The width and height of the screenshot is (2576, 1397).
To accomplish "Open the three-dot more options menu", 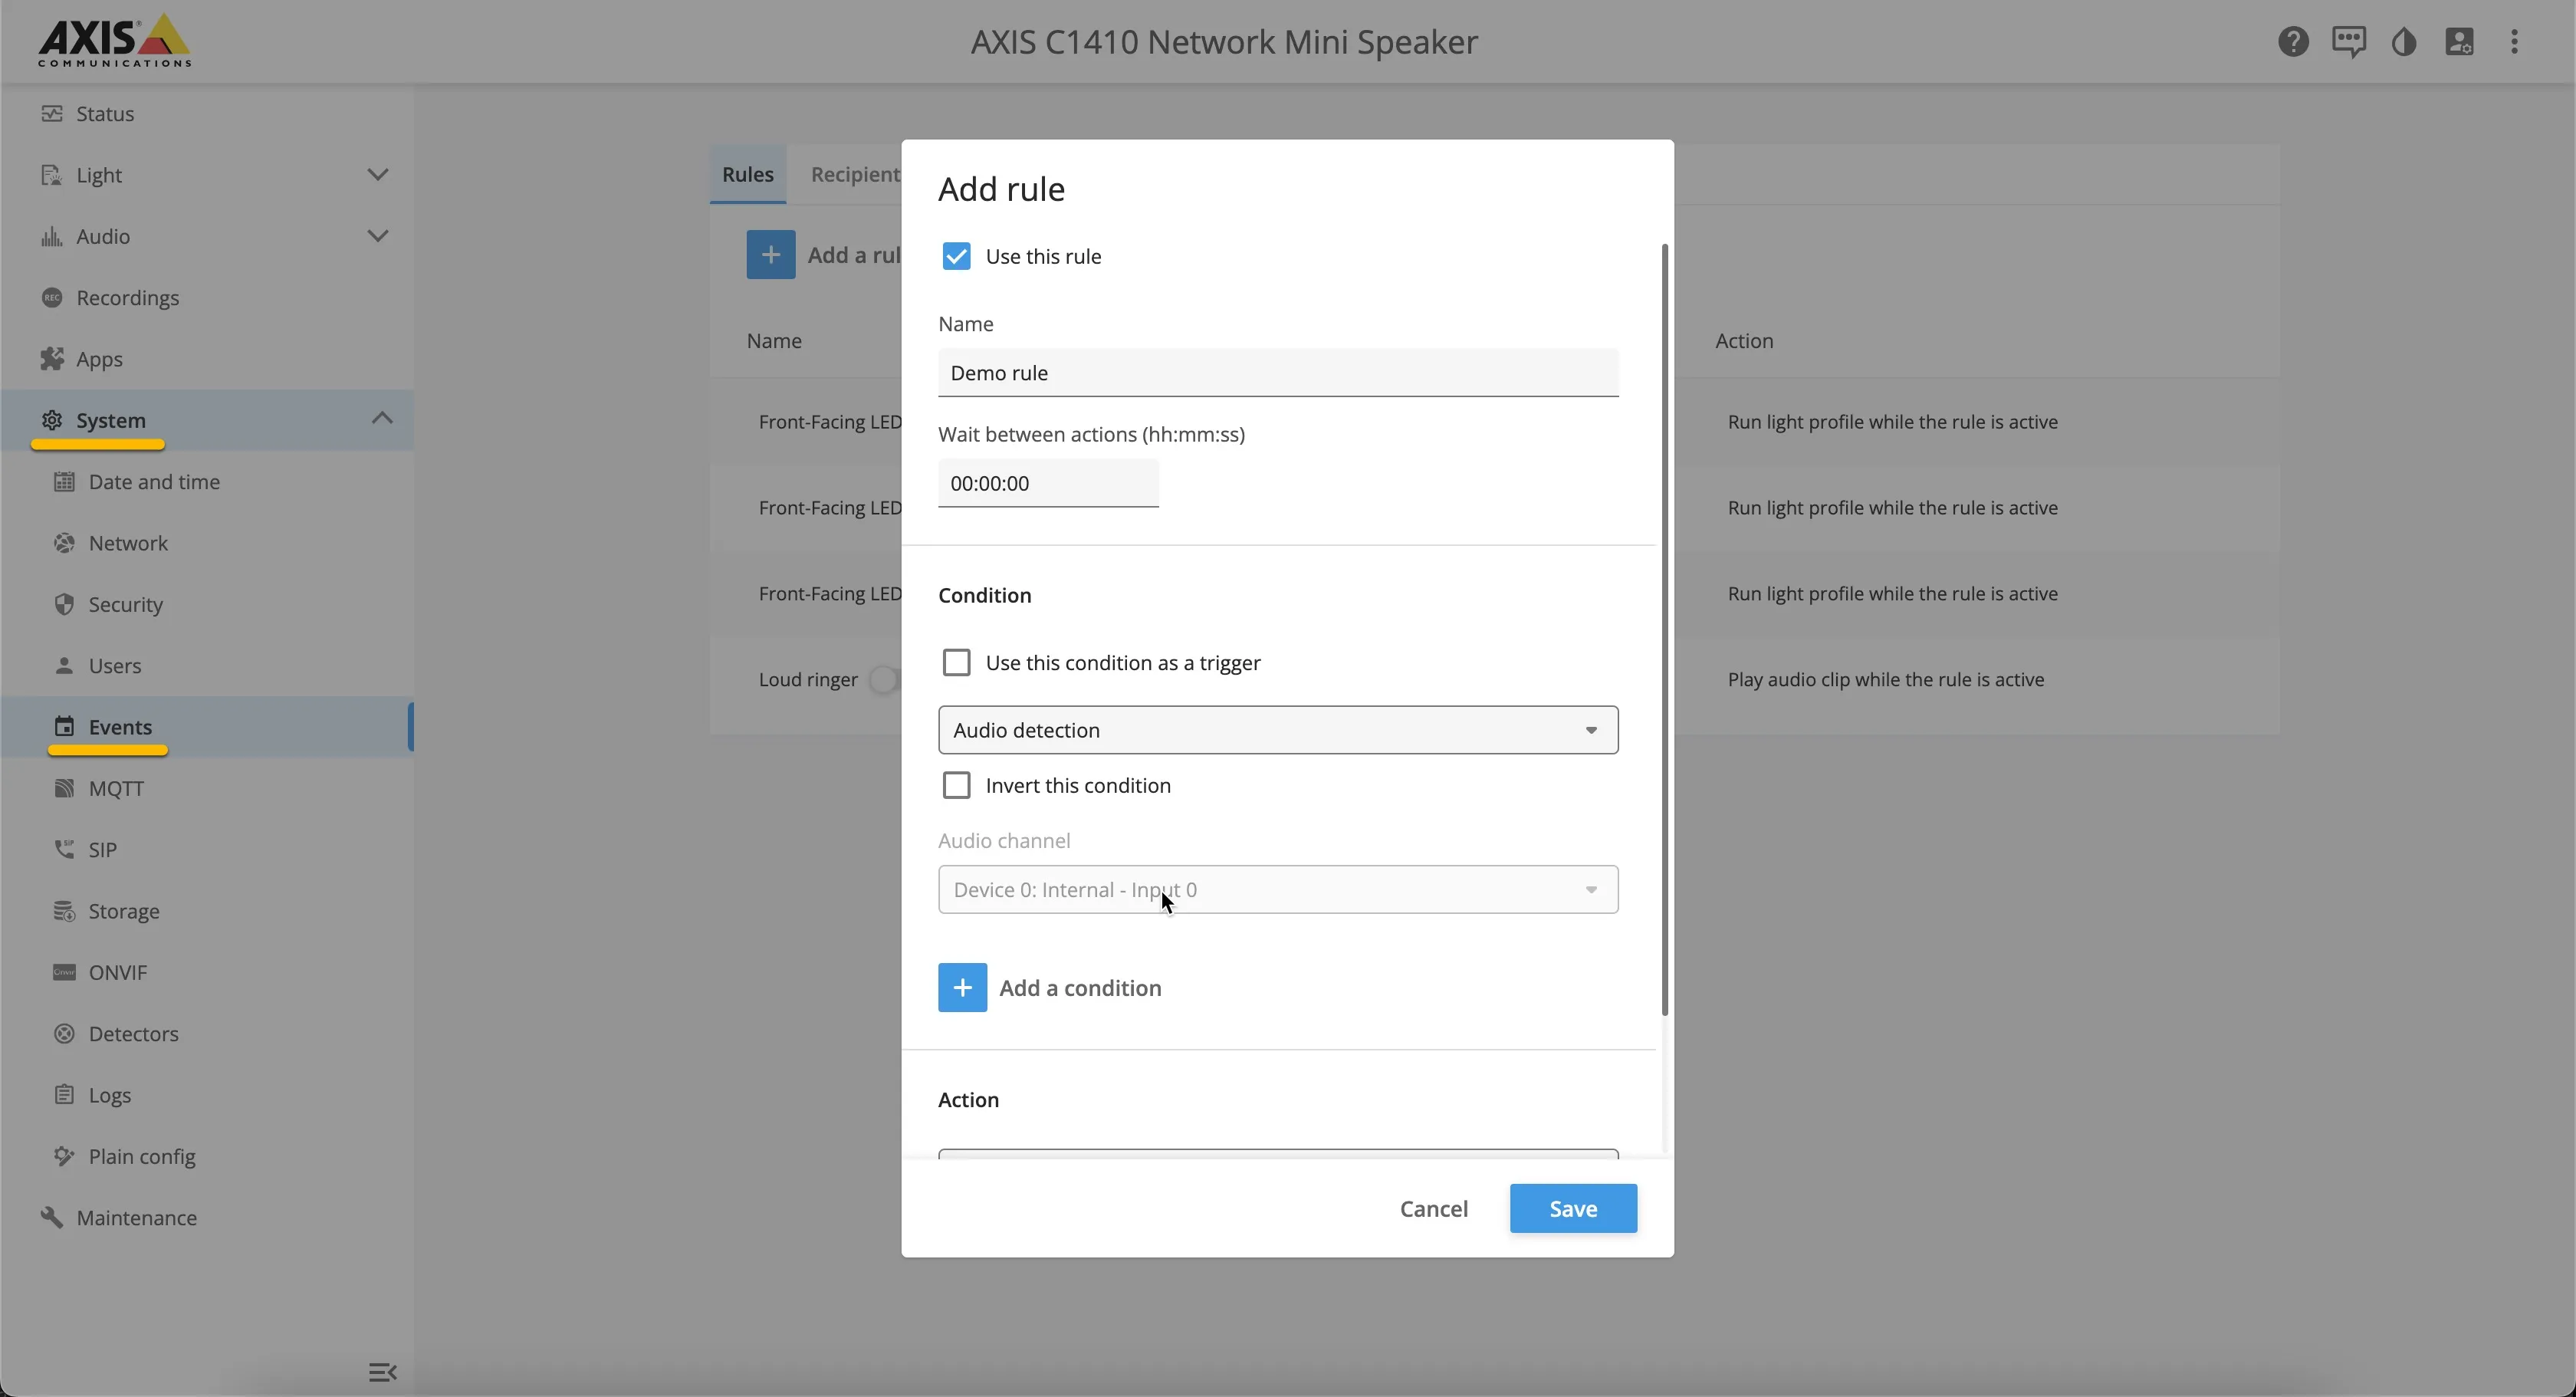I will pos(2514,42).
